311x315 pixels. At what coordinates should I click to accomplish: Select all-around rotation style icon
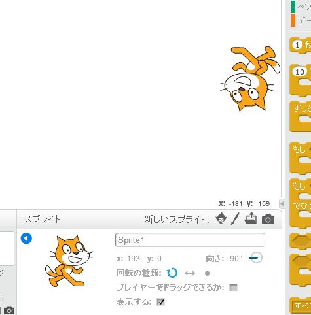(x=172, y=273)
